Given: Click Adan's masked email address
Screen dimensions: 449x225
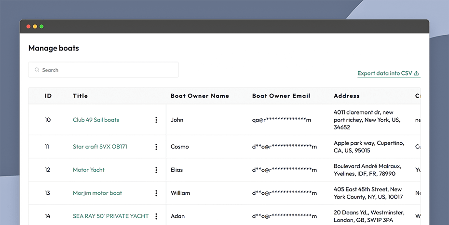Looking at the screenshot, I should (x=285, y=216).
